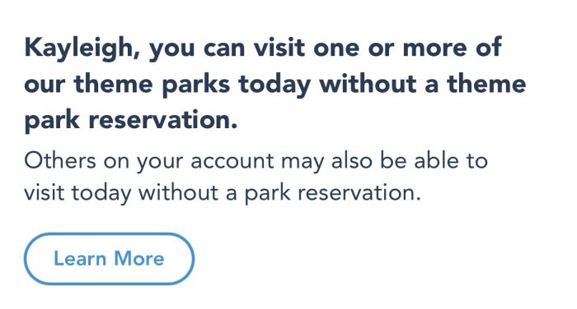Click the word 'parks' in the heading
577x309 pixels.
[196, 85]
